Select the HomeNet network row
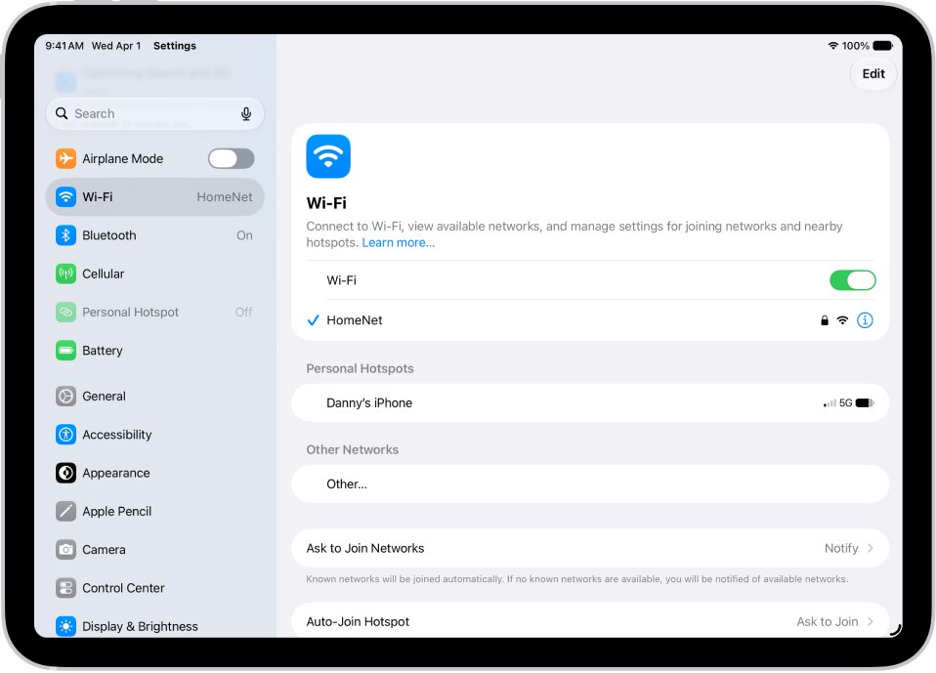Viewport: 936px width, 673px height. pos(590,320)
